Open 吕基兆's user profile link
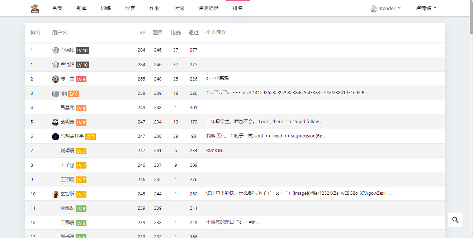This screenshot has width=473, height=238. pos(67,108)
